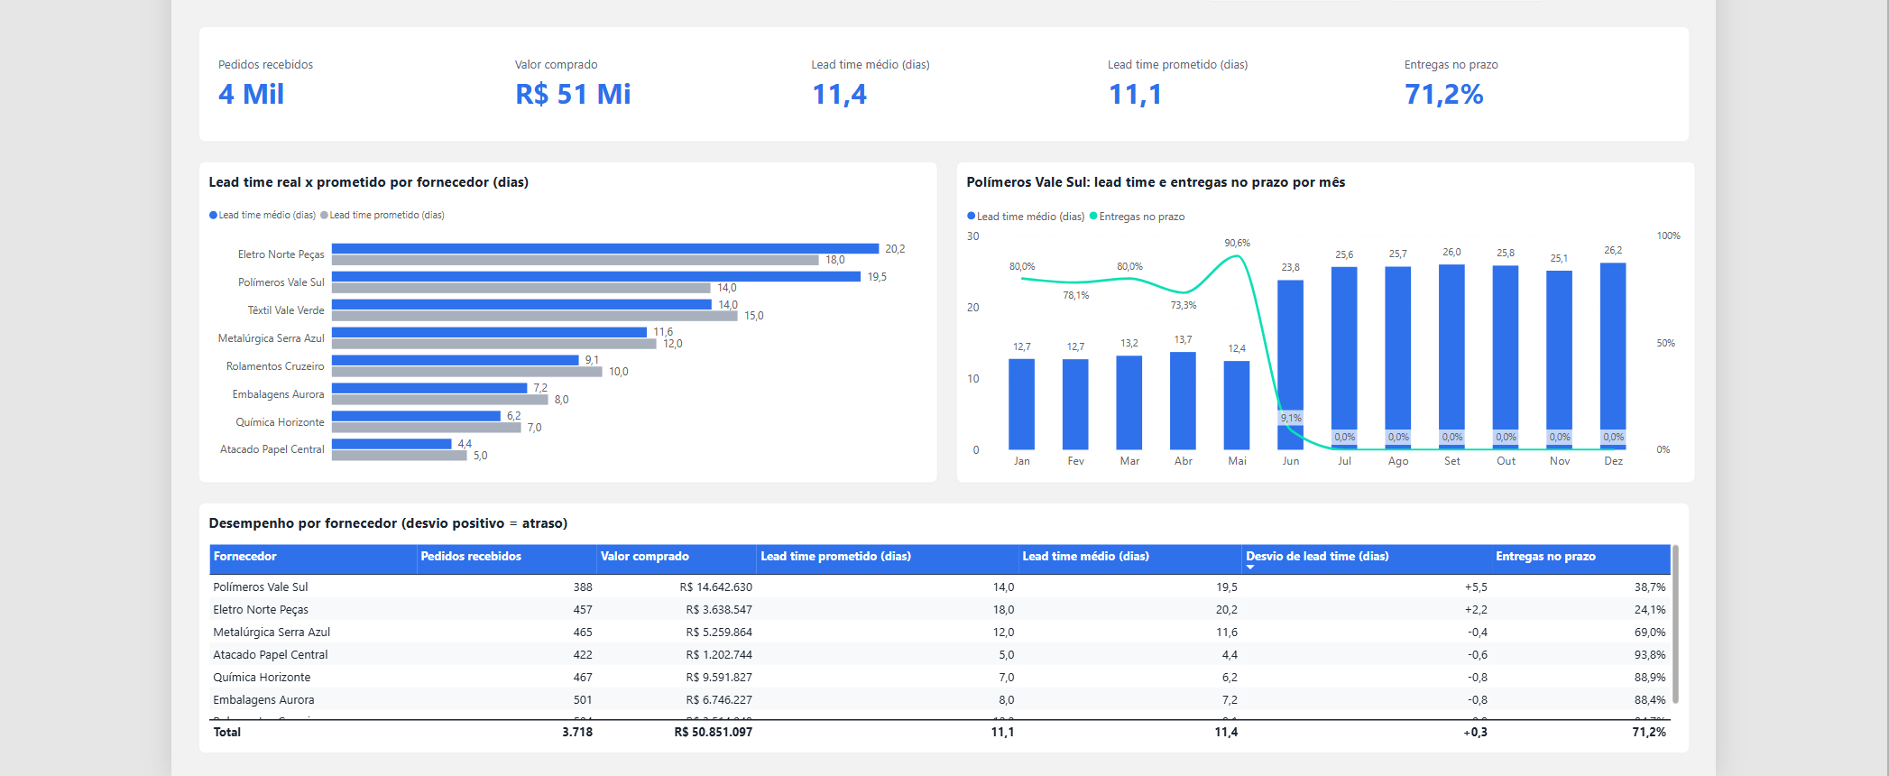Click the gray 15,0 bar for Têxtil Vale Verde
1889x776 pixels.
(x=535, y=316)
